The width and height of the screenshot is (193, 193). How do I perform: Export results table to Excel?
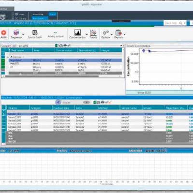click(x=95, y=102)
